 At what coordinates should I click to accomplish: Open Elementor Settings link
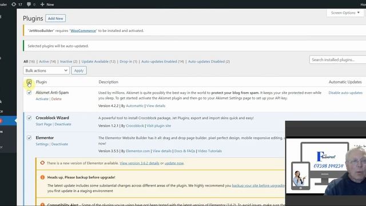tap(42, 144)
